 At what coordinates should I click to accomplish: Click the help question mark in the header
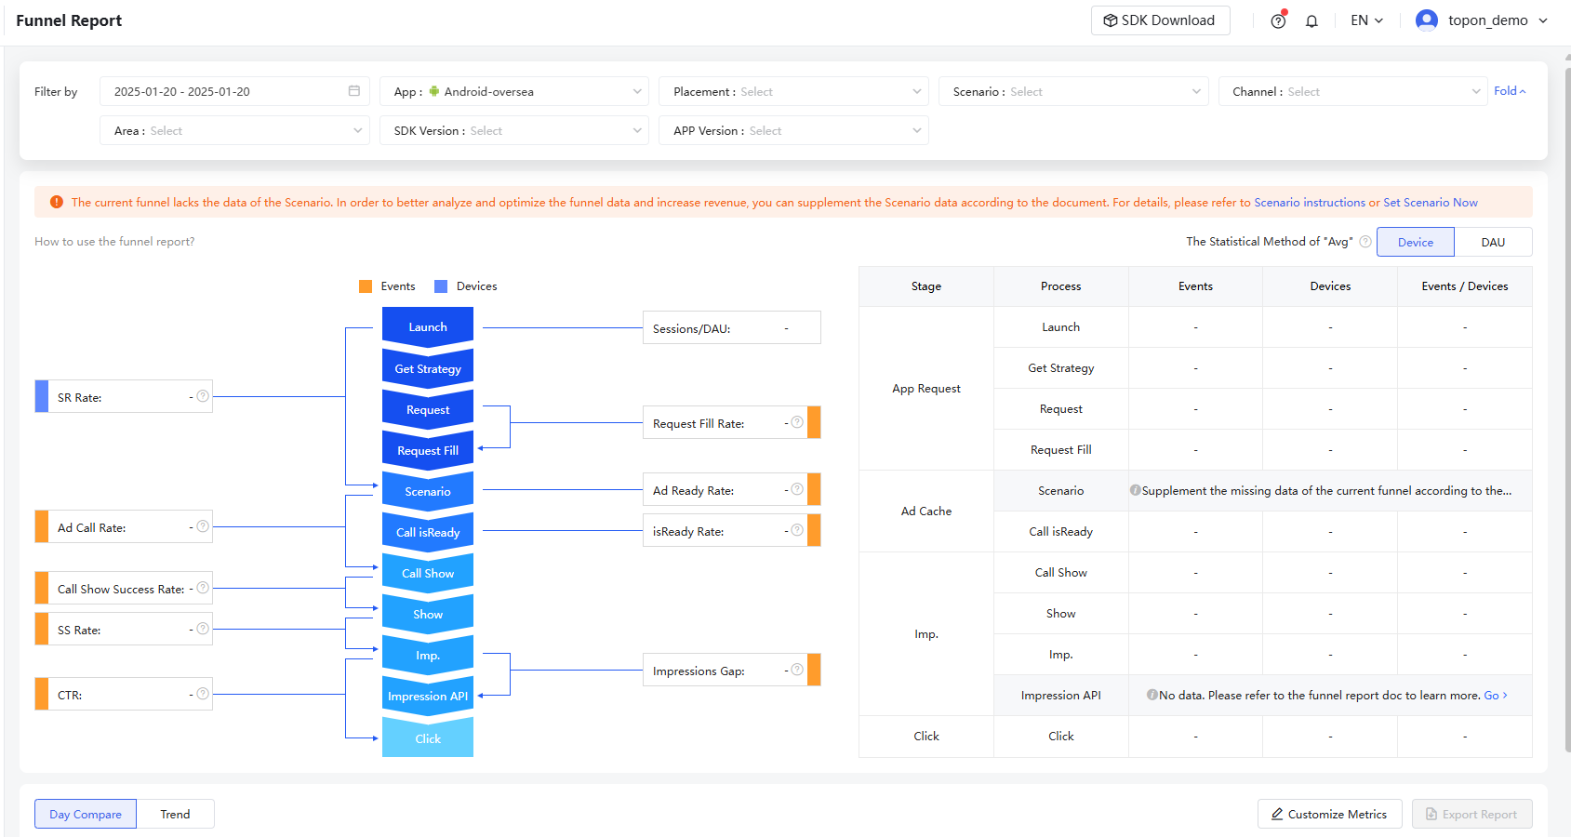click(x=1277, y=20)
